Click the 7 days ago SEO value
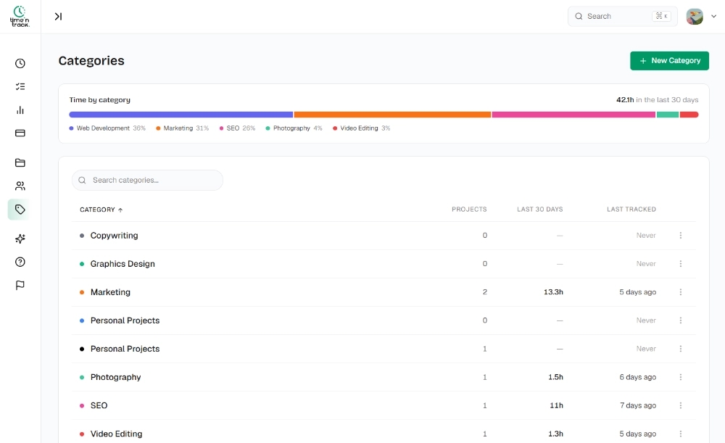725x443 pixels. 638,405
